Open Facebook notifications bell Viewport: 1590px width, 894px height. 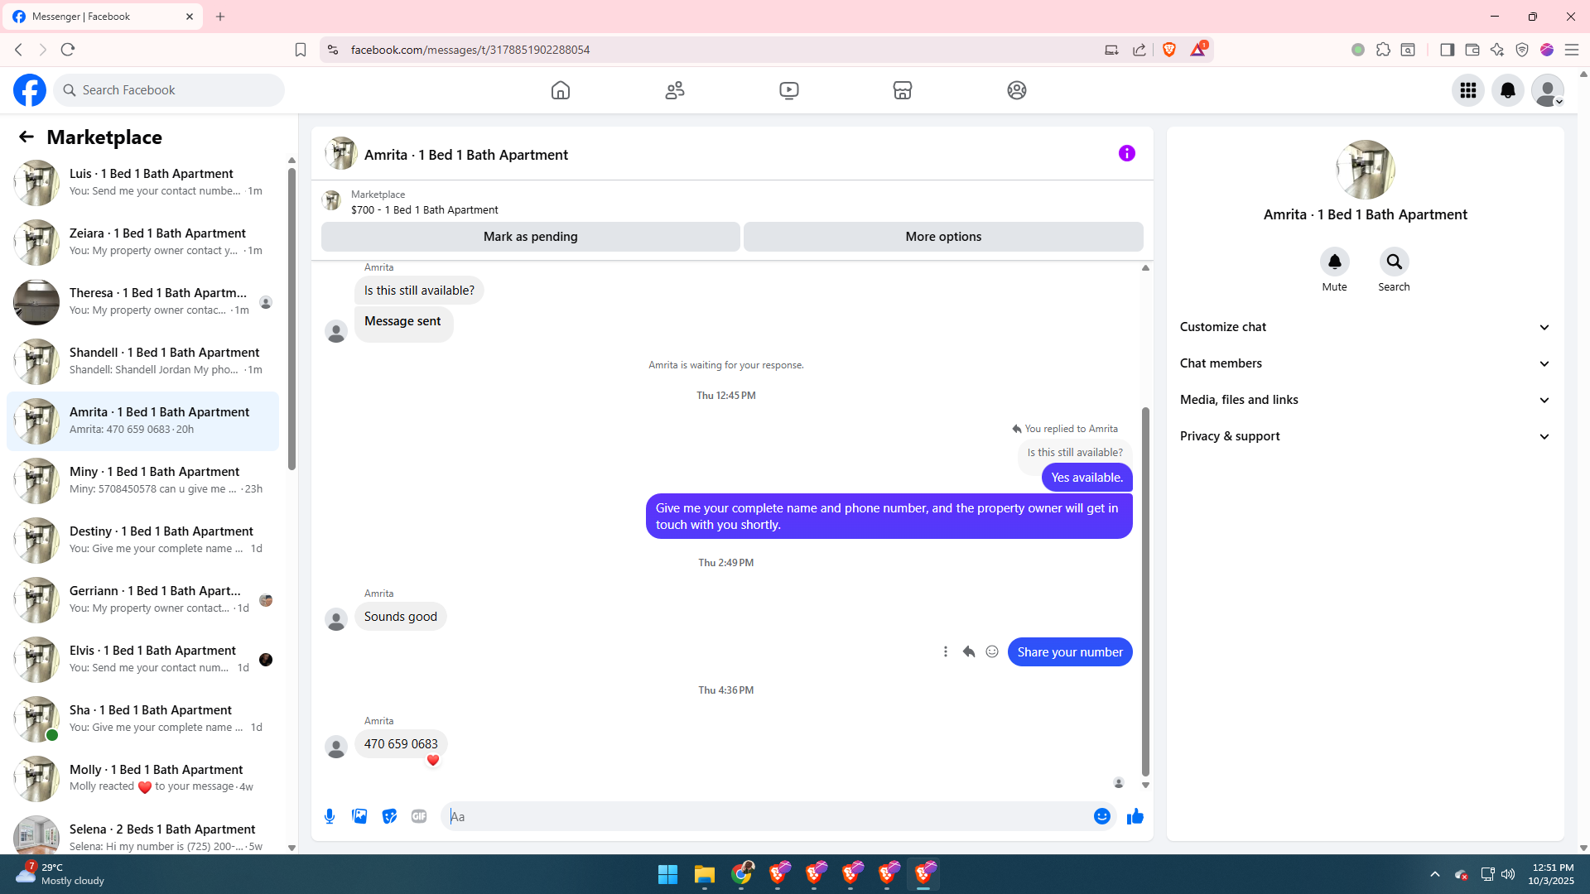point(1508,90)
